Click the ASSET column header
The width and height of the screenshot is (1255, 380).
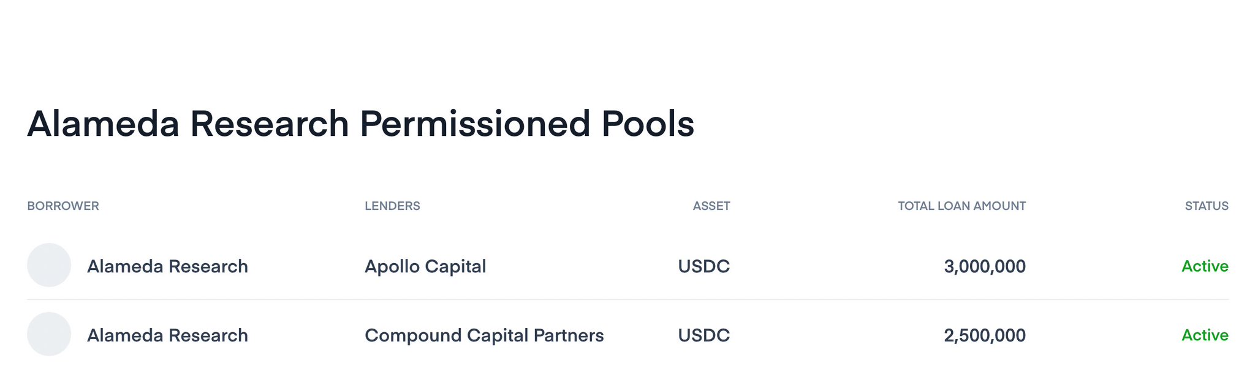click(711, 206)
